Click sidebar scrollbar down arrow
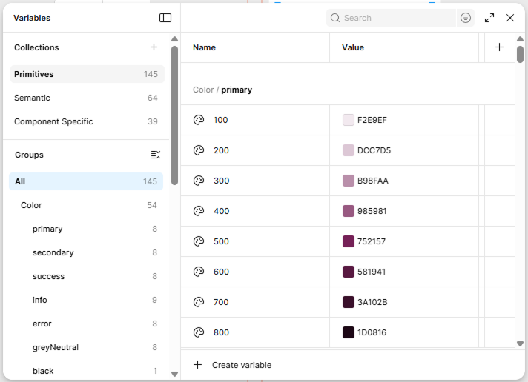This screenshot has height=382, width=528. (x=174, y=374)
